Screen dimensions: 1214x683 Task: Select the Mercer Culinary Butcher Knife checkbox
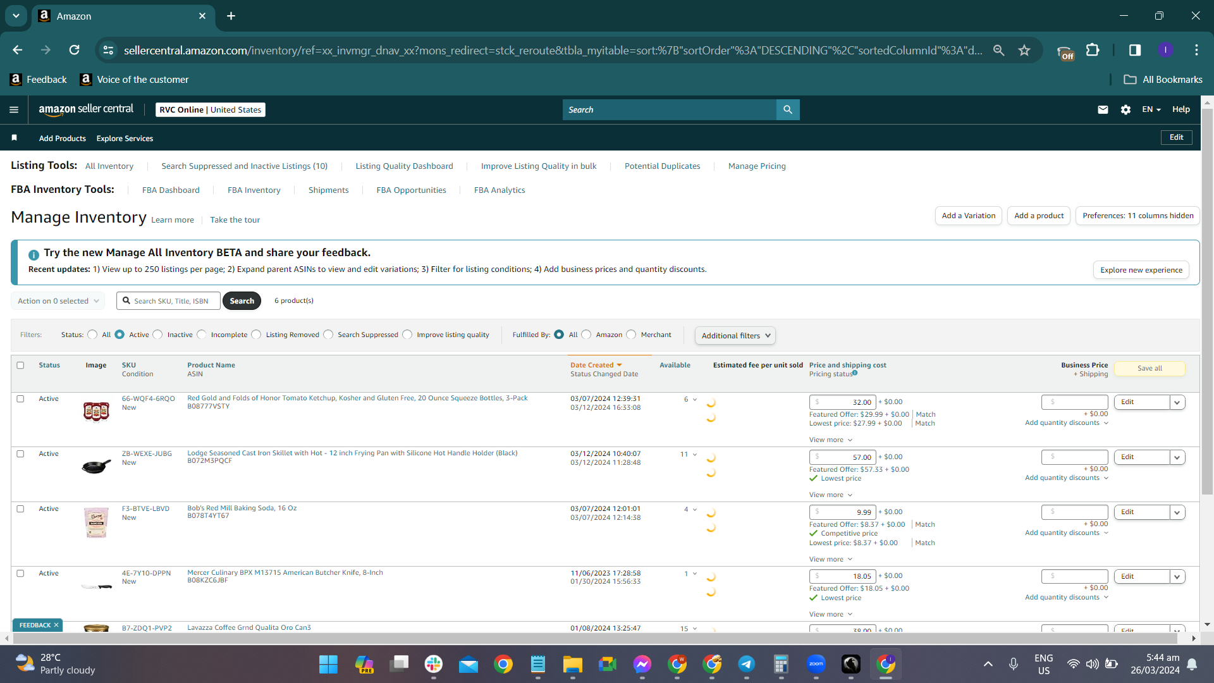(20, 573)
